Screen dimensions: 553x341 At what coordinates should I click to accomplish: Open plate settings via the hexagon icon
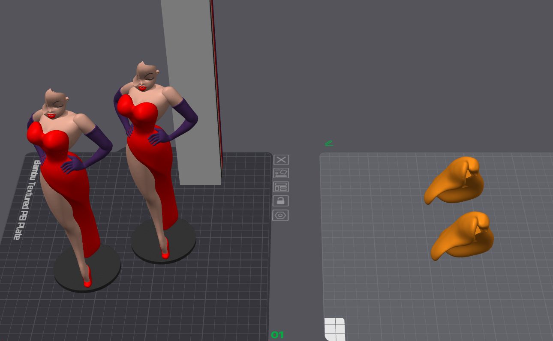(x=281, y=215)
